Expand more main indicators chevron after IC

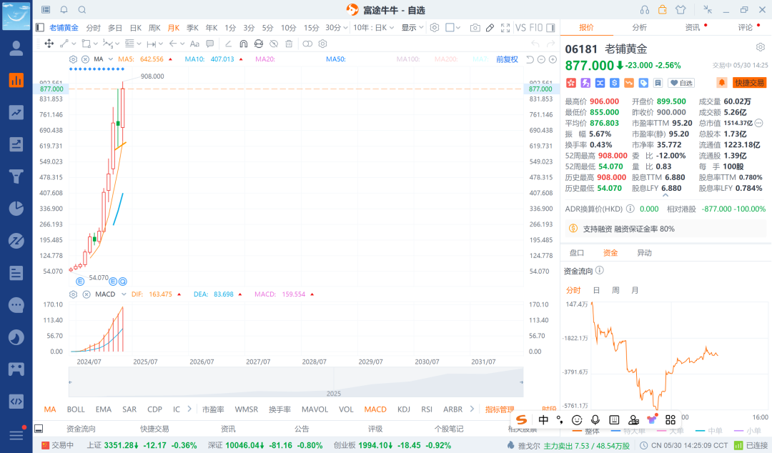coord(189,409)
